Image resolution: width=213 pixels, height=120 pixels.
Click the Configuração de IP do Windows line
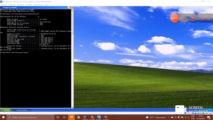(x=13, y=16)
